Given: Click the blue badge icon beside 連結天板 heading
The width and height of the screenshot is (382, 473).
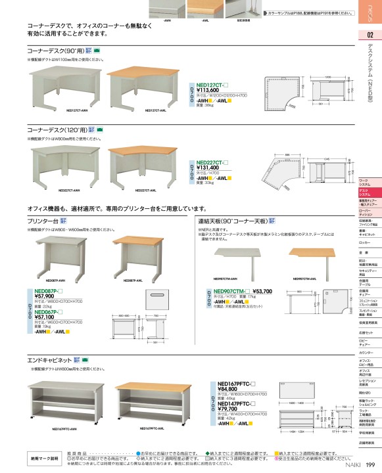Looking at the screenshot, I should (272, 221).
